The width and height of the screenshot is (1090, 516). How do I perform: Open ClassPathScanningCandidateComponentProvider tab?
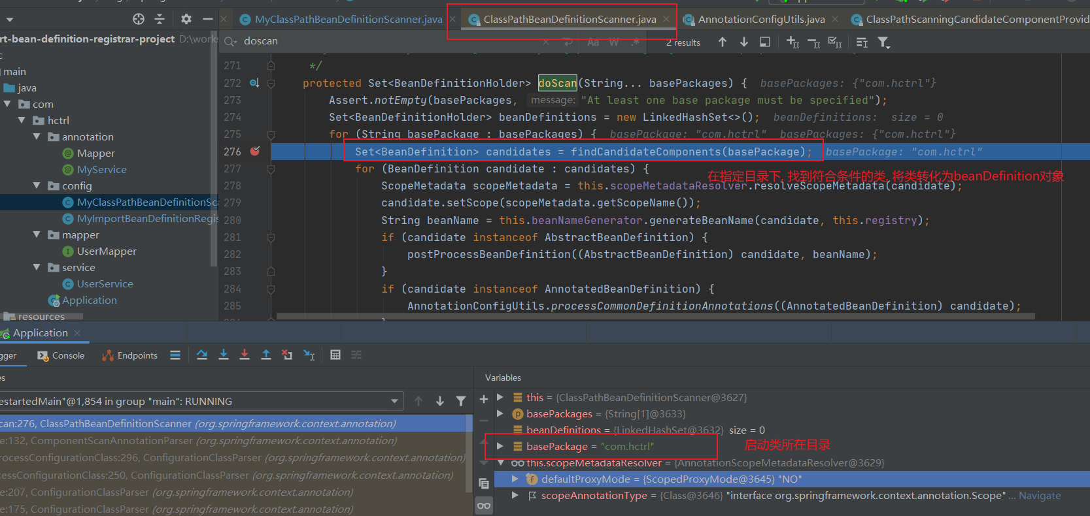[970, 20]
